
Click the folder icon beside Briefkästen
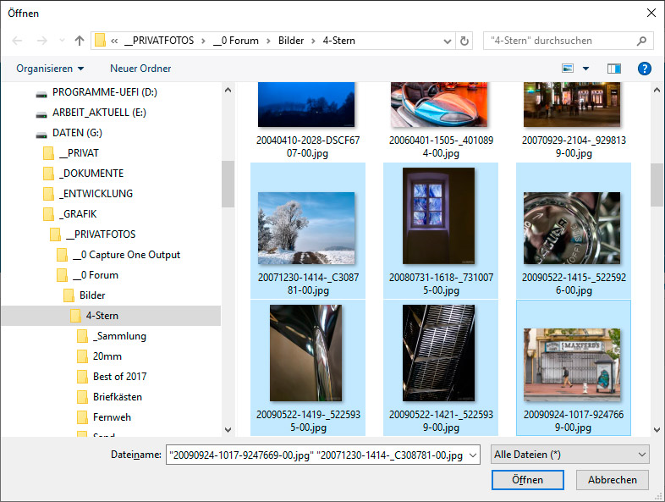tap(83, 397)
